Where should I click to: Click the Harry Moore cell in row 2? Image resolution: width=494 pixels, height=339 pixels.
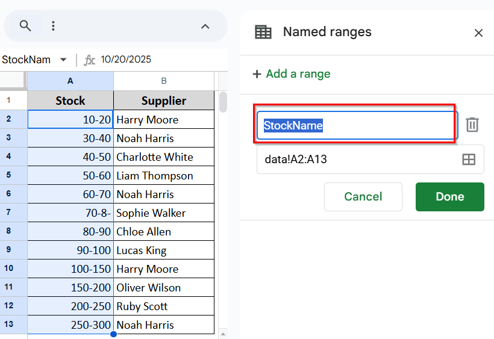coord(164,119)
